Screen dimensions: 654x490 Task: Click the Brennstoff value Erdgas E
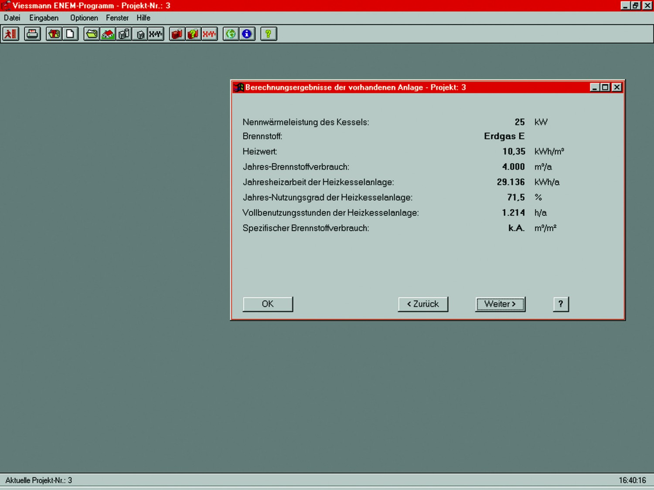click(x=504, y=136)
